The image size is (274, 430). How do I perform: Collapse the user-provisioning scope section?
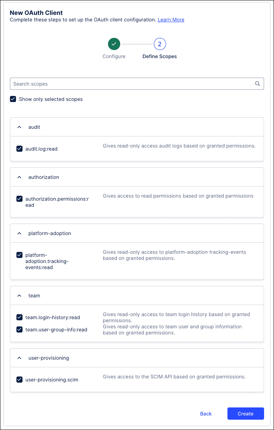[19, 358]
